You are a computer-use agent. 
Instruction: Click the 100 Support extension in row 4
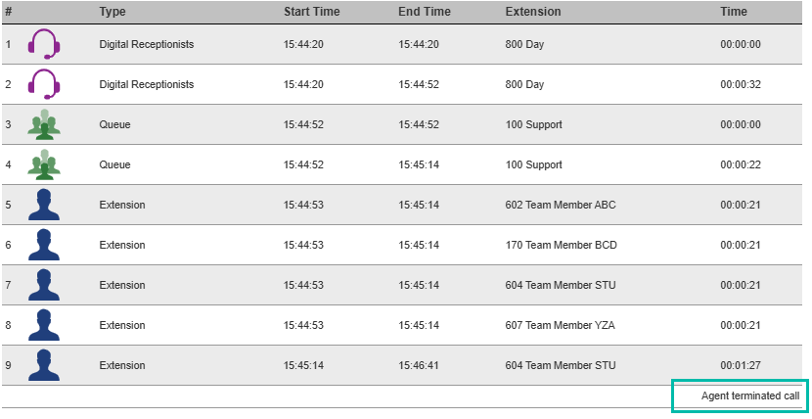[x=533, y=164]
